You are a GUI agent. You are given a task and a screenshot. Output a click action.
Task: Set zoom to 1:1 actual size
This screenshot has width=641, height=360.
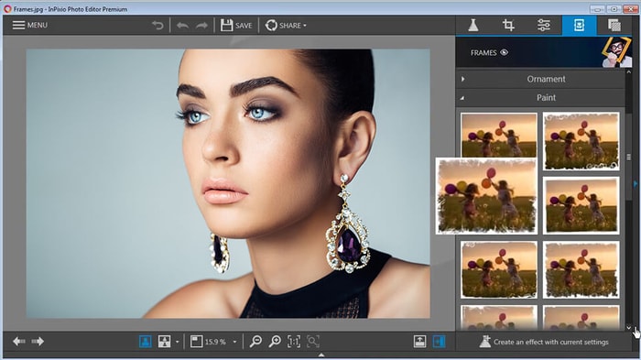pos(294,341)
